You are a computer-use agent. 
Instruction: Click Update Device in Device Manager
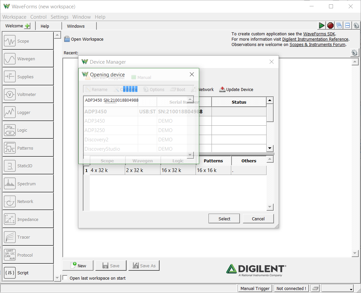(x=236, y=89)
